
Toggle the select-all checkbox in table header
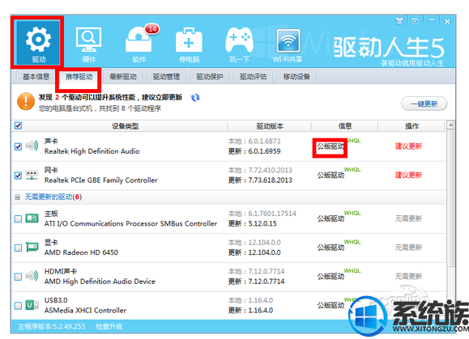(x=18, y=125)
